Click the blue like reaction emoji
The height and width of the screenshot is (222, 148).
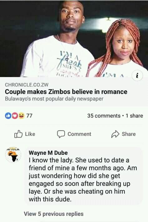pyautogui.click(x=8, y=116)
